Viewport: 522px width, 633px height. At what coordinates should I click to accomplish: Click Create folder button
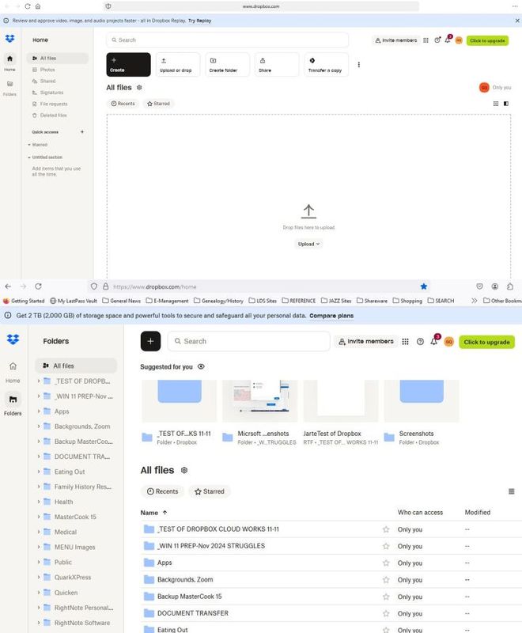click(x=227, y=65)
